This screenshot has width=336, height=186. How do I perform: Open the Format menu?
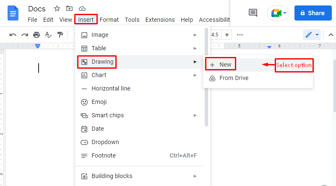109,20
